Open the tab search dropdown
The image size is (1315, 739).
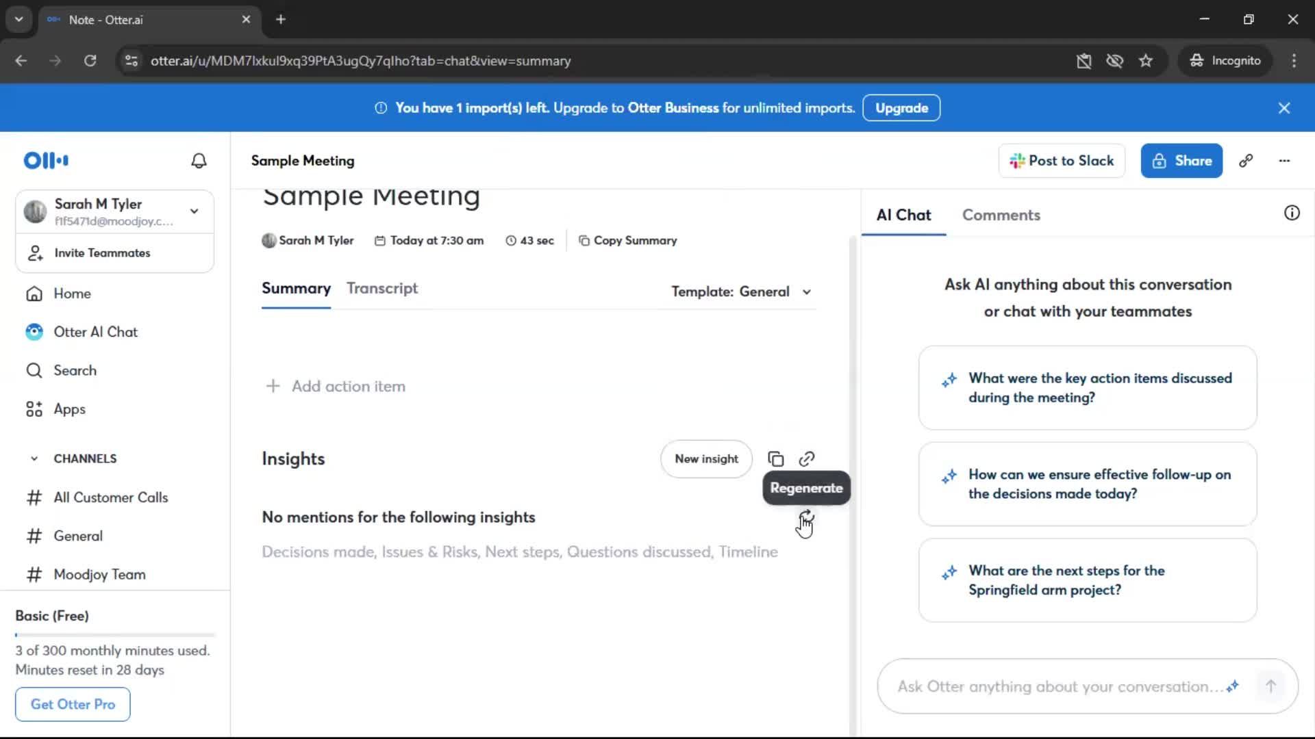[19, 20]
